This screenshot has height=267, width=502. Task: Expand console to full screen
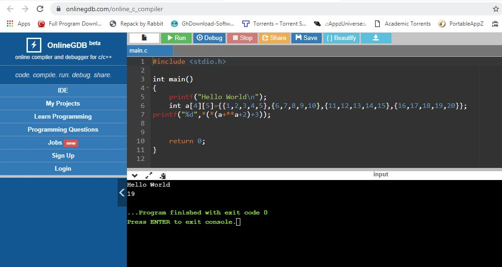pos(149,176)
